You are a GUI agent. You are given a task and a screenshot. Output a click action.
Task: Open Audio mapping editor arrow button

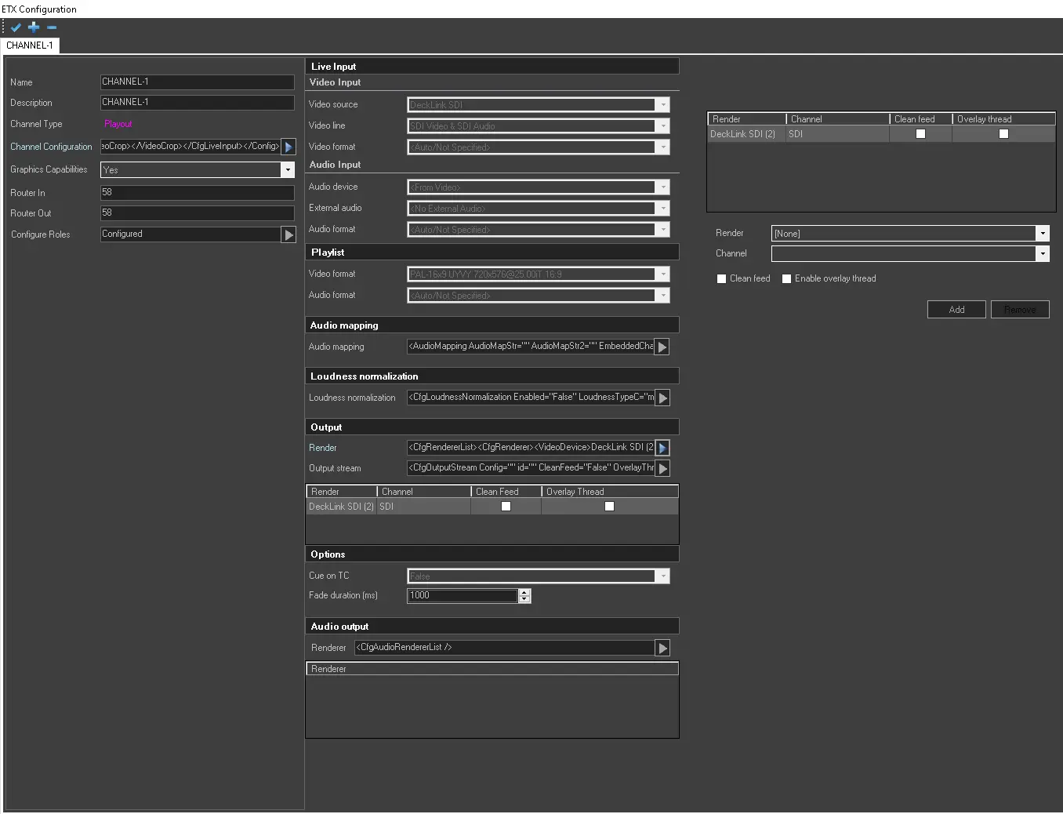tap(662, 347)
